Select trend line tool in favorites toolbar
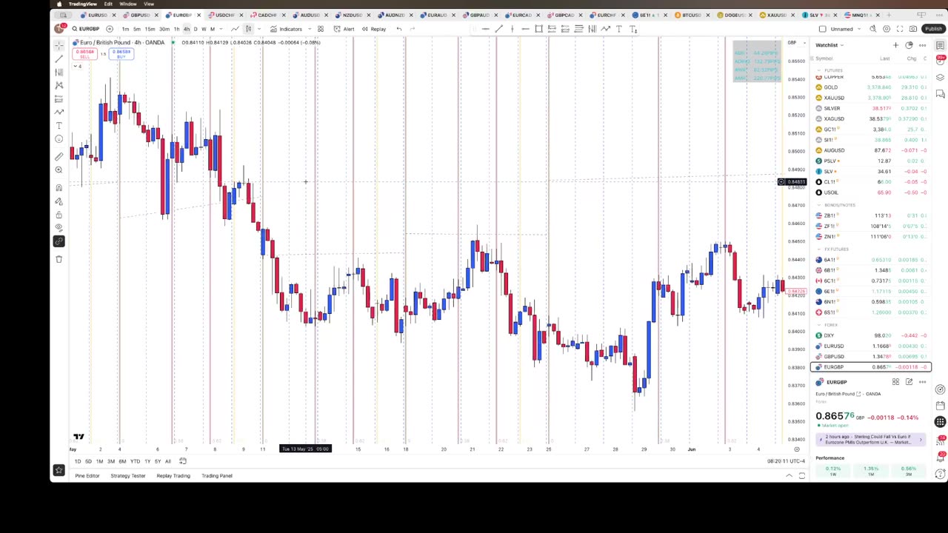 point(498,29)
